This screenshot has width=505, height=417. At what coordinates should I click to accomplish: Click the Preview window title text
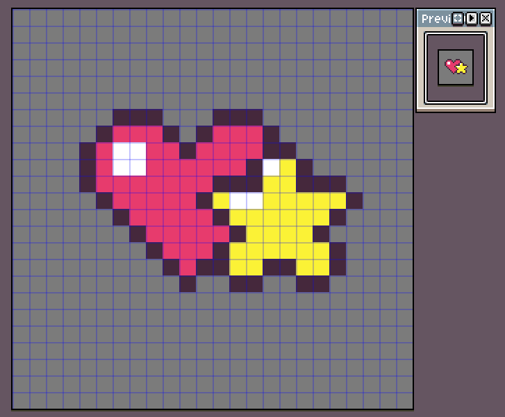(436, 19)
